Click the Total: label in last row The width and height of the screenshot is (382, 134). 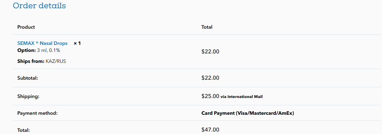point(24,130)
